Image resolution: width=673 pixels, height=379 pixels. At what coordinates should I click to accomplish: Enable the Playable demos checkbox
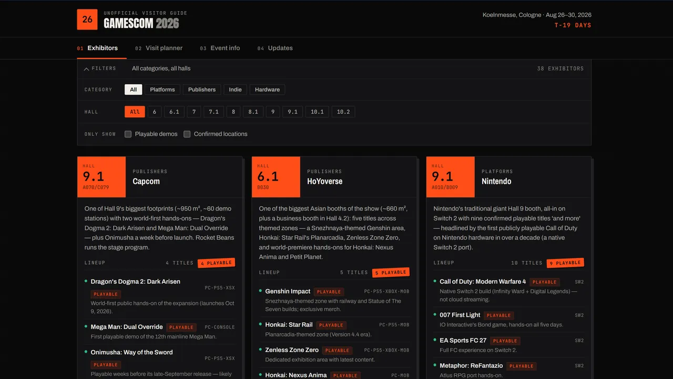pos(128,134)
